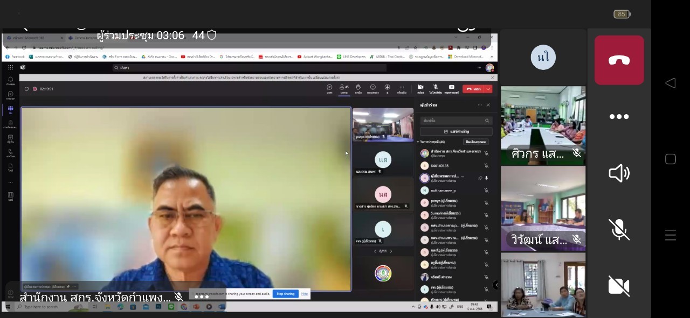Open the Facebook bookmark in the browser bar

coord(15,56)
